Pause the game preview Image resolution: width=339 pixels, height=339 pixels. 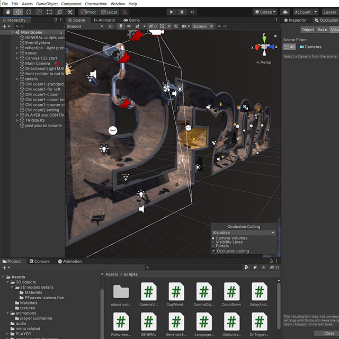pos(182,12)
